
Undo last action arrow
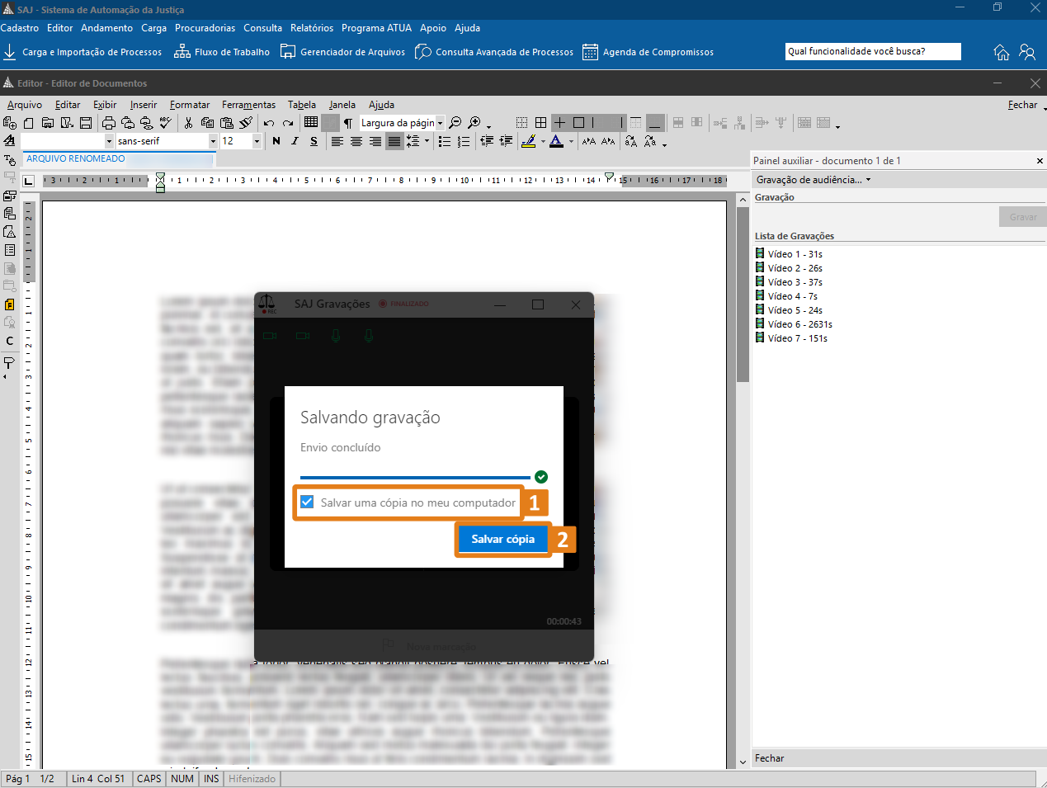(269, 123)
